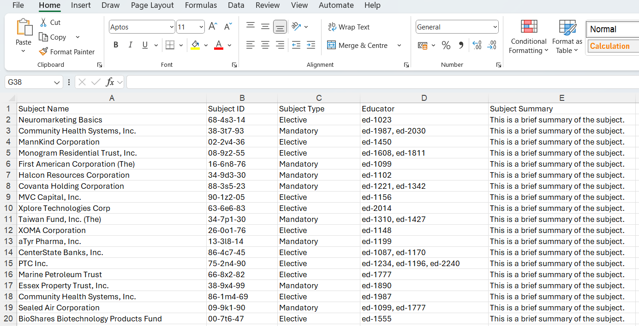Open the font name dropdown Aptos

click(x=172, y=27)
